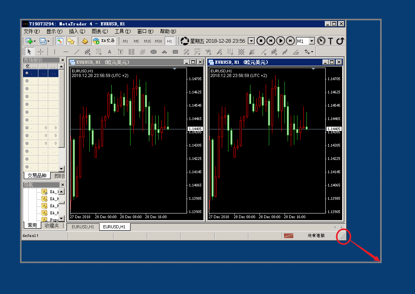Pick the ellipse shape drawing tool
The width and height of the screenshot is (415, 294).
(x=154, y=52)
